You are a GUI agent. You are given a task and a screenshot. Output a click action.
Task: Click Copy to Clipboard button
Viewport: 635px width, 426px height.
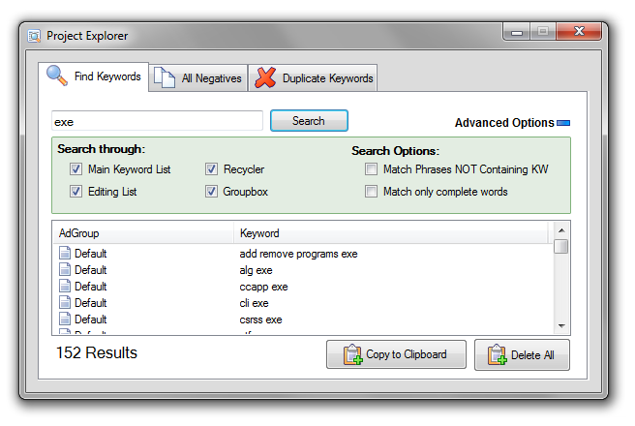(x=396, y=354)
